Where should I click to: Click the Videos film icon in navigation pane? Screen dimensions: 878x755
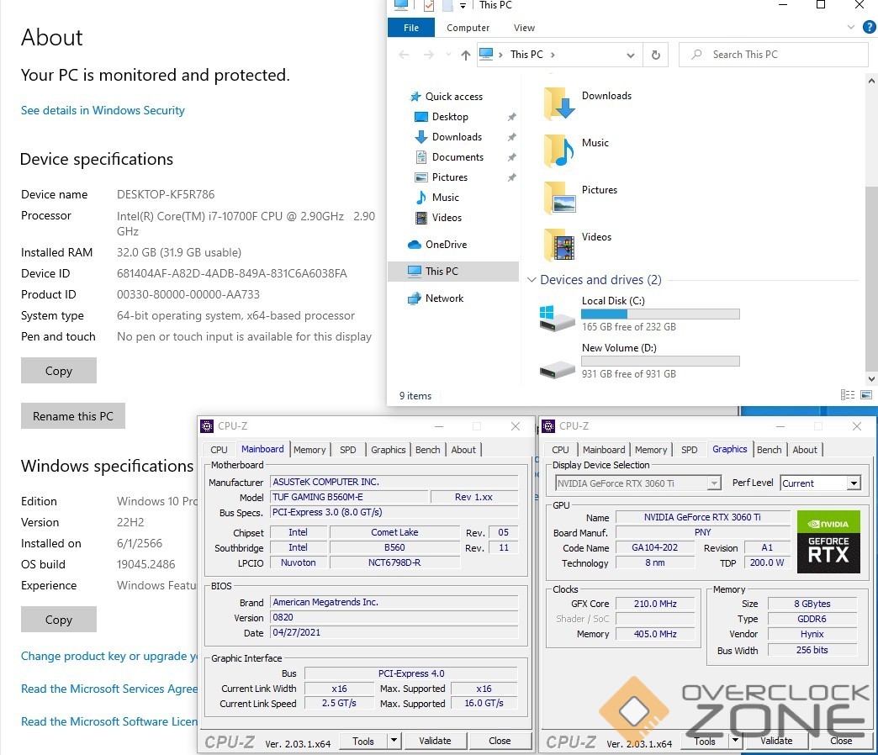[421, 217]
